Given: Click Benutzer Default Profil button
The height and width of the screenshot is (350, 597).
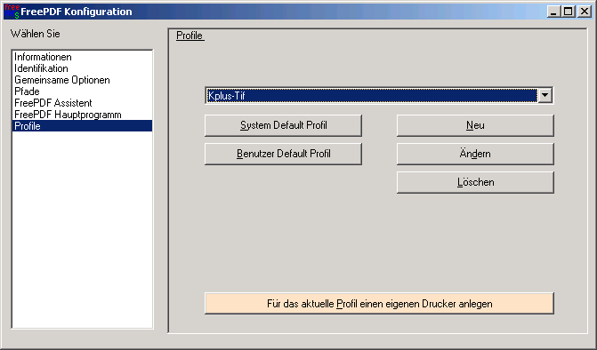Looking at the screenshot, I should [283, 154].
